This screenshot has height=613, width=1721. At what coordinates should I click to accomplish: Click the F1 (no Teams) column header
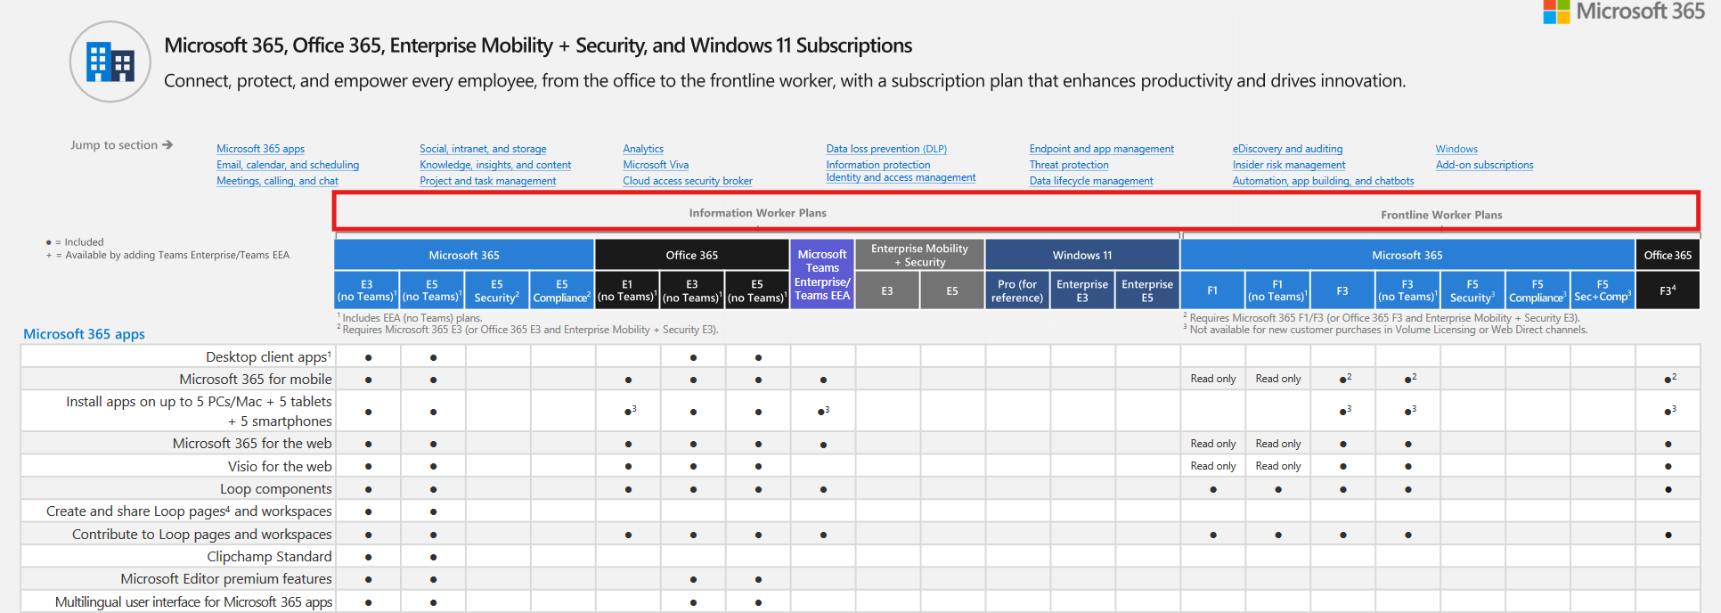tap(1277, 290)
